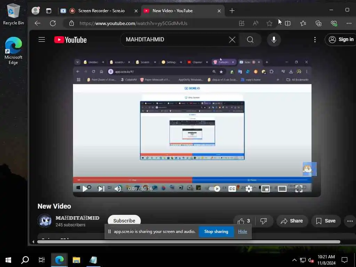
Task: Toggle closed captions CC button
Action: [232, 188]
